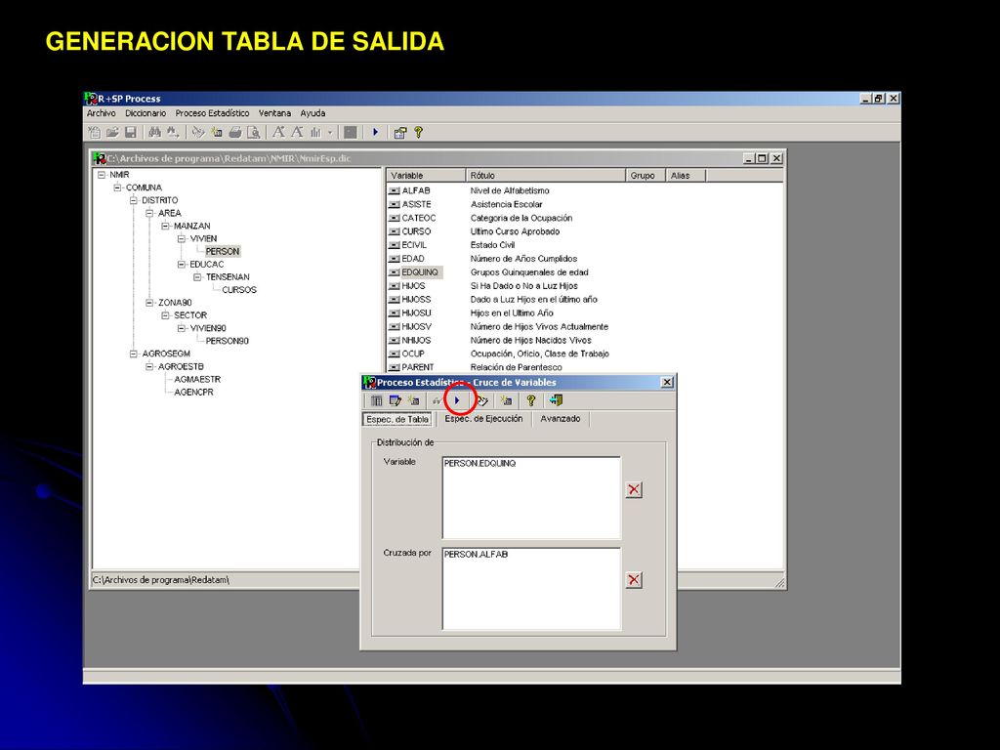Click the Alias column header
The height and width of the screenshot is (750, 1000).
click(686, 176)
